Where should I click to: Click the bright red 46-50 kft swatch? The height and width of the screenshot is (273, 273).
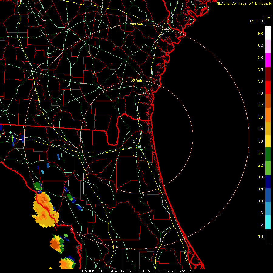[268, 87]
